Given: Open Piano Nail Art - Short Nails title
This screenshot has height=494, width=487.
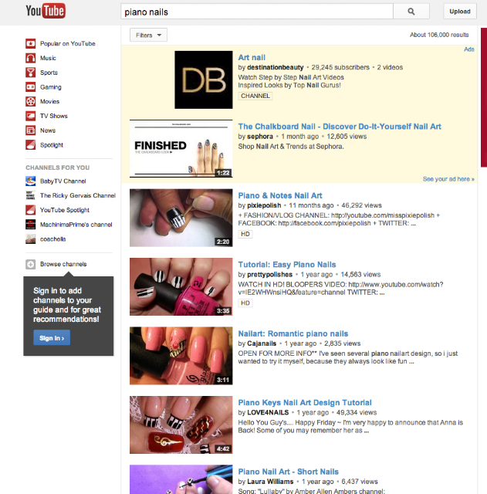Looking at the screenshot, I should pos(288,472).
